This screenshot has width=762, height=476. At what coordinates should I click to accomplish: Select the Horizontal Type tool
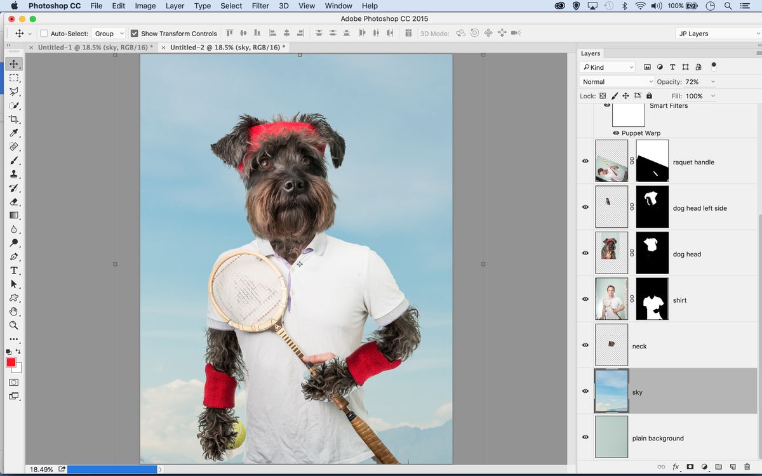pyautogui.click(x=14, y=270)
